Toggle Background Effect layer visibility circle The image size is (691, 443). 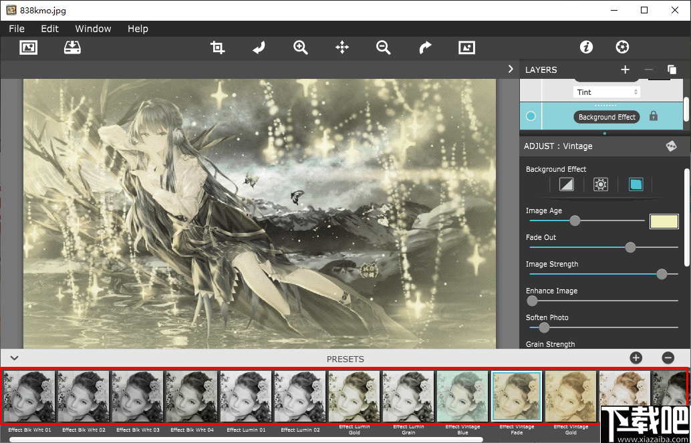point(531,116)
